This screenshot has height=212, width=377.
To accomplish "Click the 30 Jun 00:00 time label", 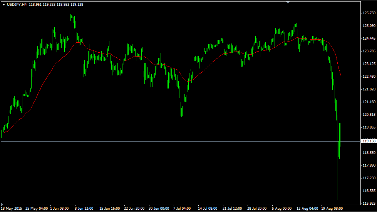I will [x=159, y=209].
